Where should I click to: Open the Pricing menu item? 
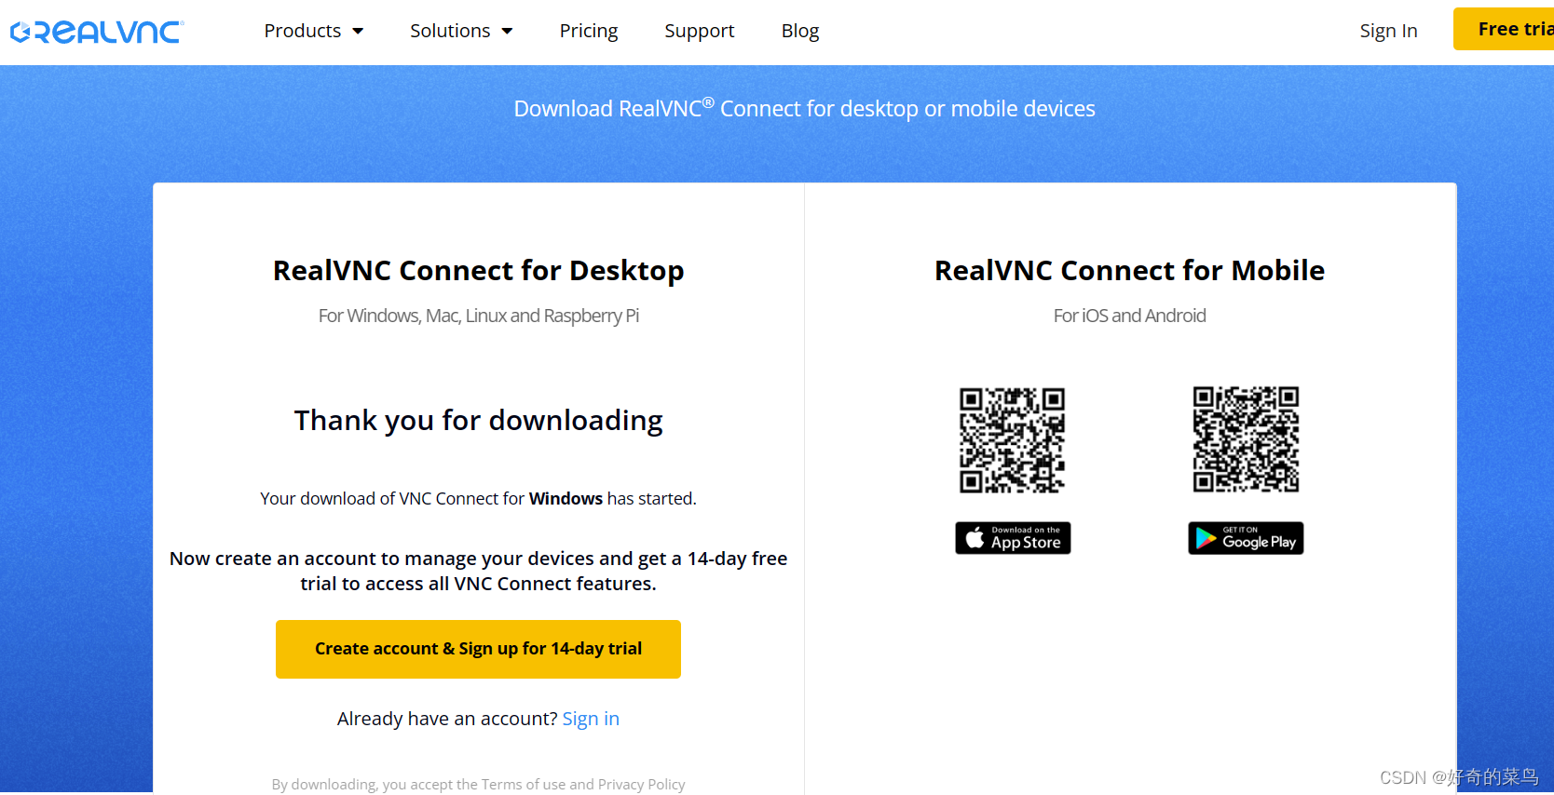click(x=588, y=31)
